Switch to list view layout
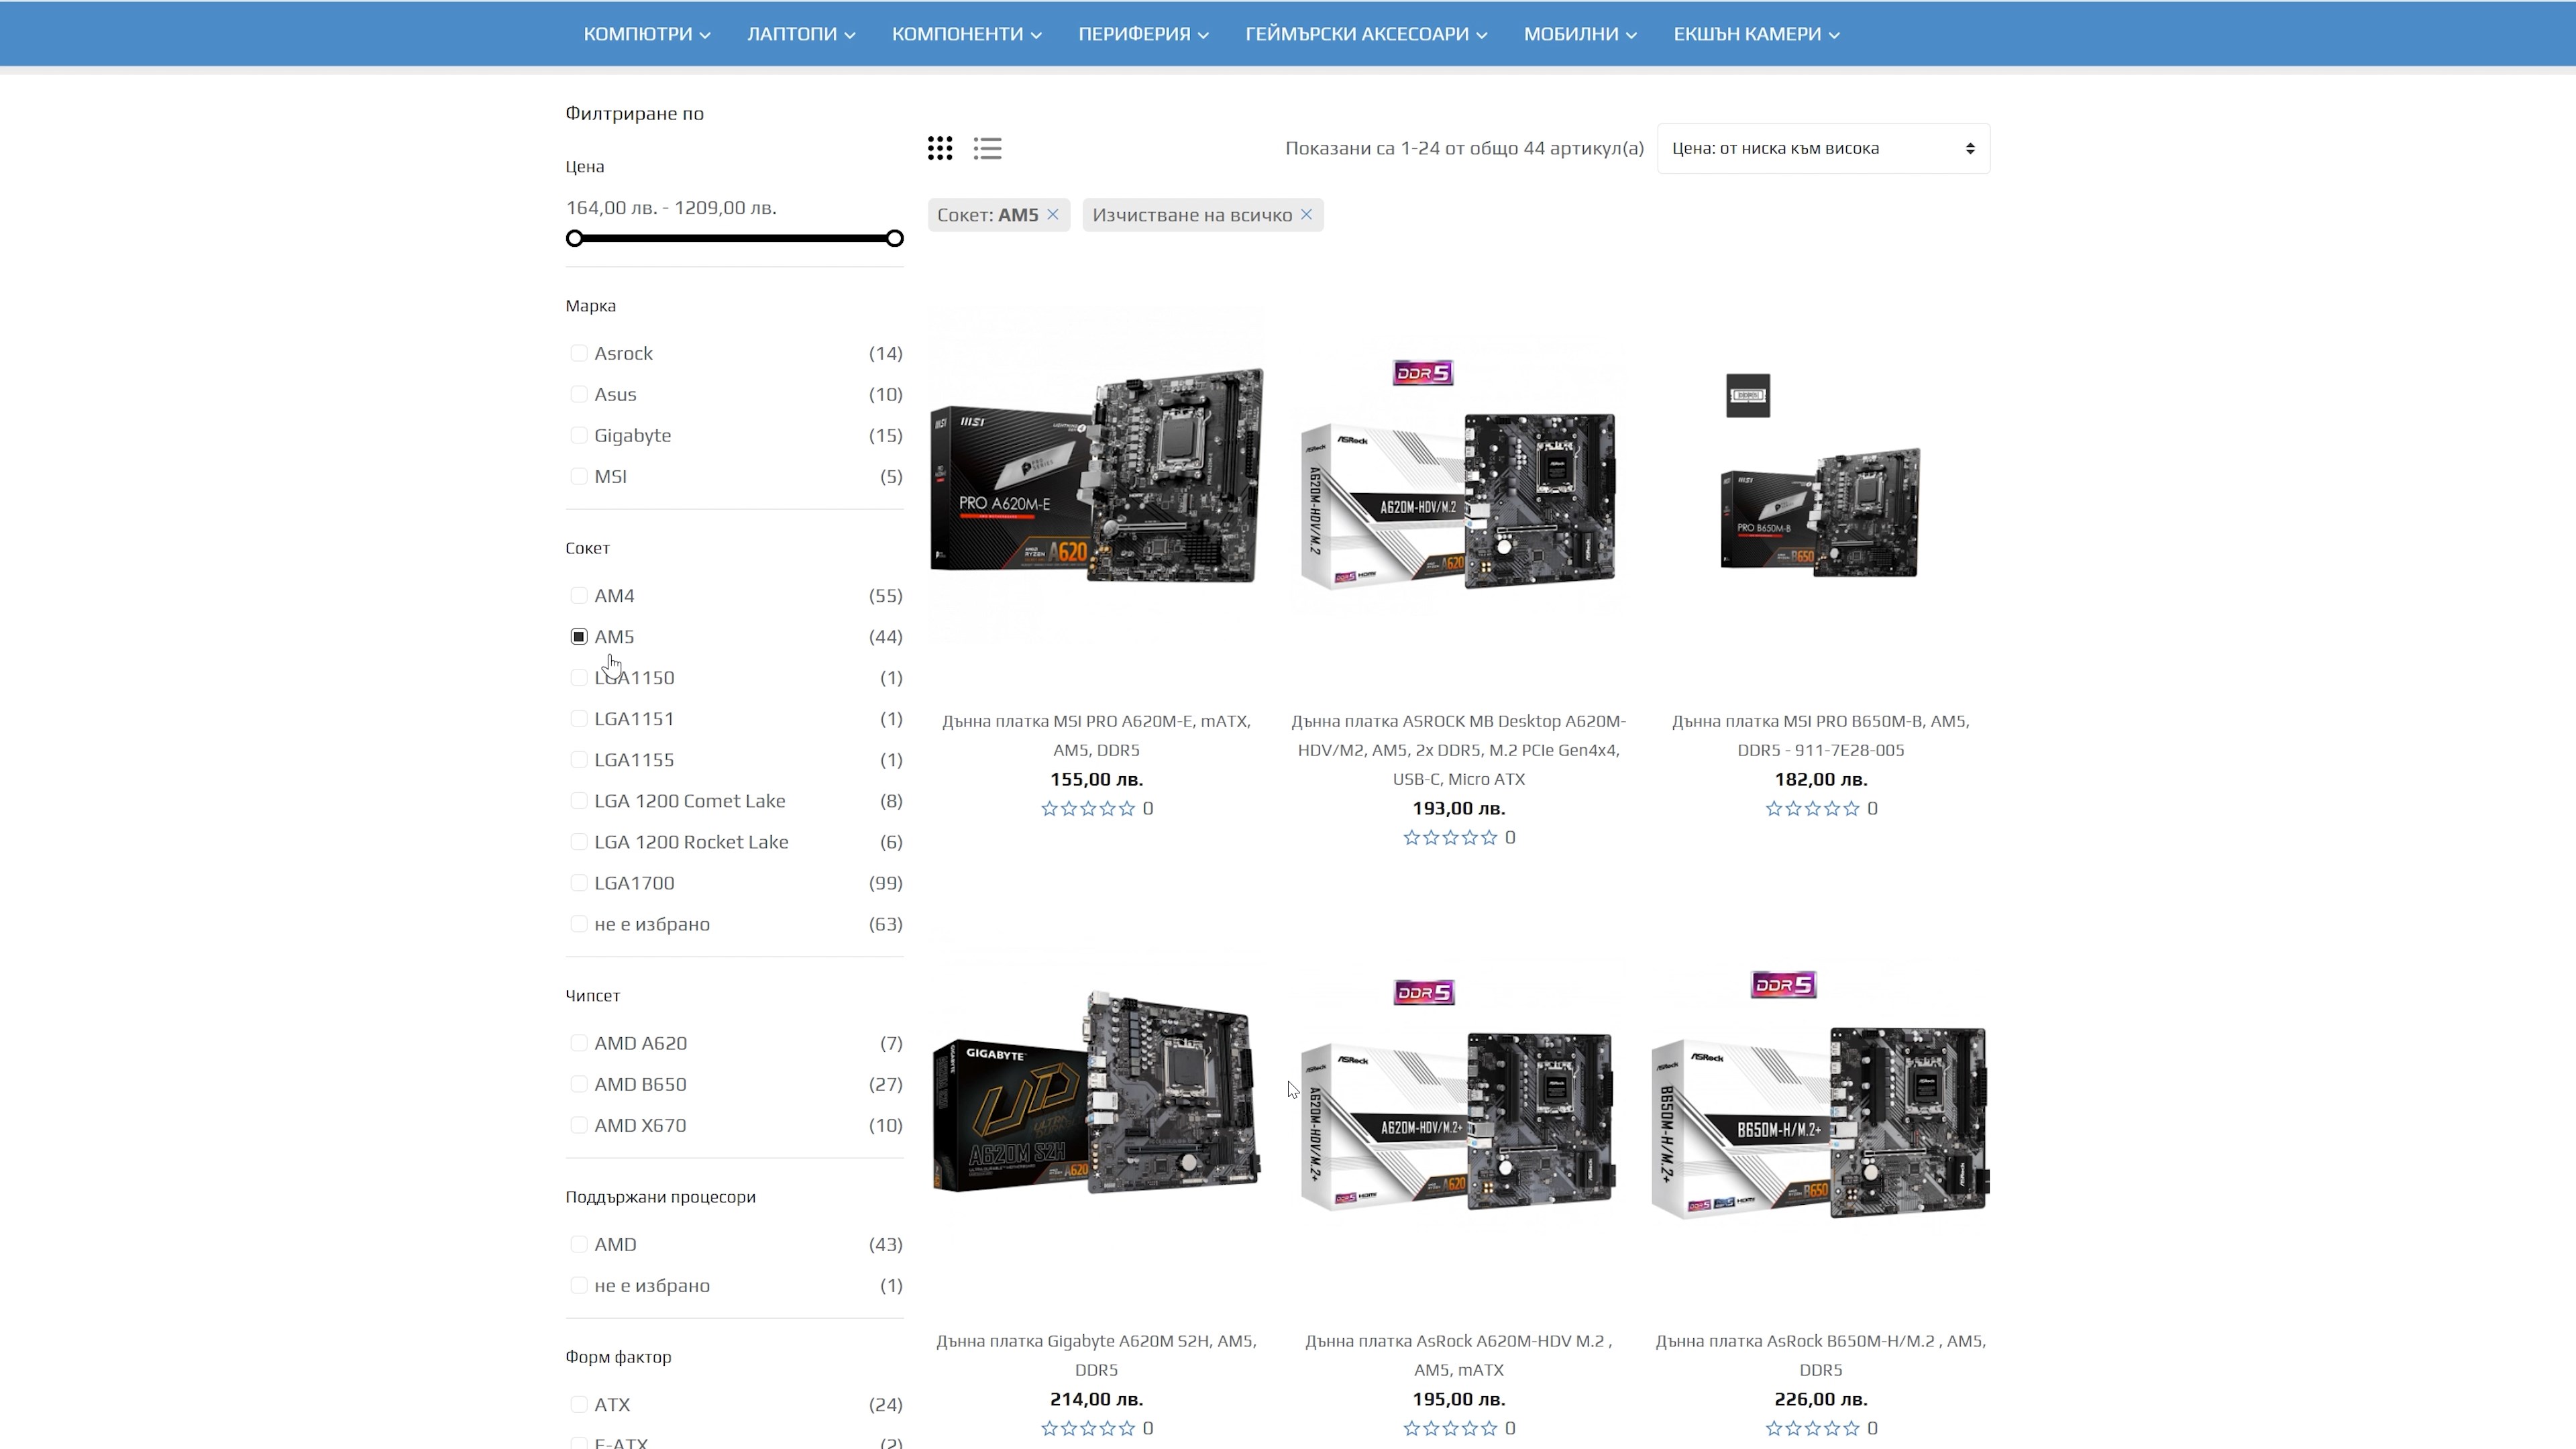 [x=987, y=148]
